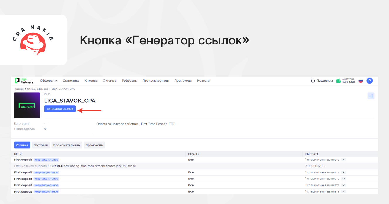Click the Главная breadcrumb link
The height and width of the screenshot is (204, 389).
click(19, 89)
